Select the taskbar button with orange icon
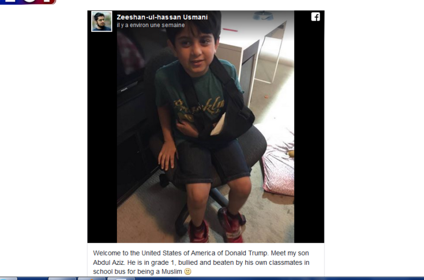This screenshot has height=280, width=424. point(91,278)
